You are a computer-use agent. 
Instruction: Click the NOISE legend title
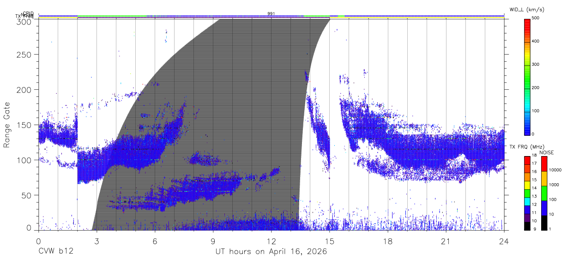coord(546,152)
